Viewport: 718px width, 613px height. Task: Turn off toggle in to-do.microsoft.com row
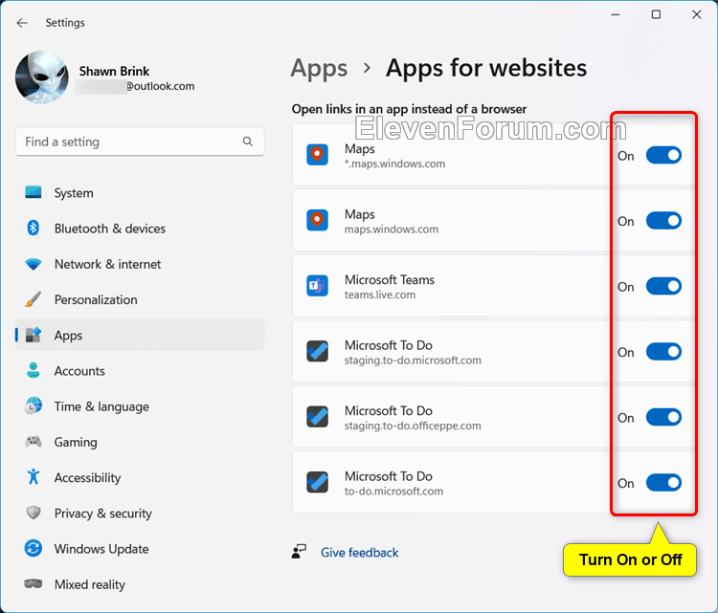(x=663, y=482)
